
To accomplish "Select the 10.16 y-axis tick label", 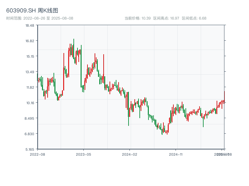I will [30, 103].
